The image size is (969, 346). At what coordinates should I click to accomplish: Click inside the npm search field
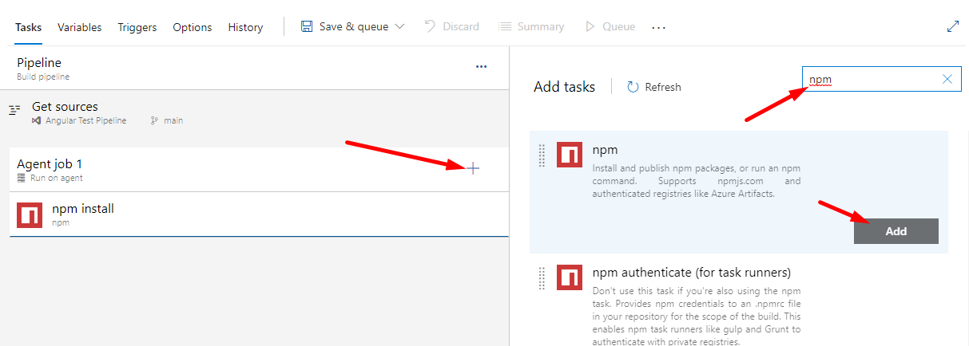coord(871,79)
